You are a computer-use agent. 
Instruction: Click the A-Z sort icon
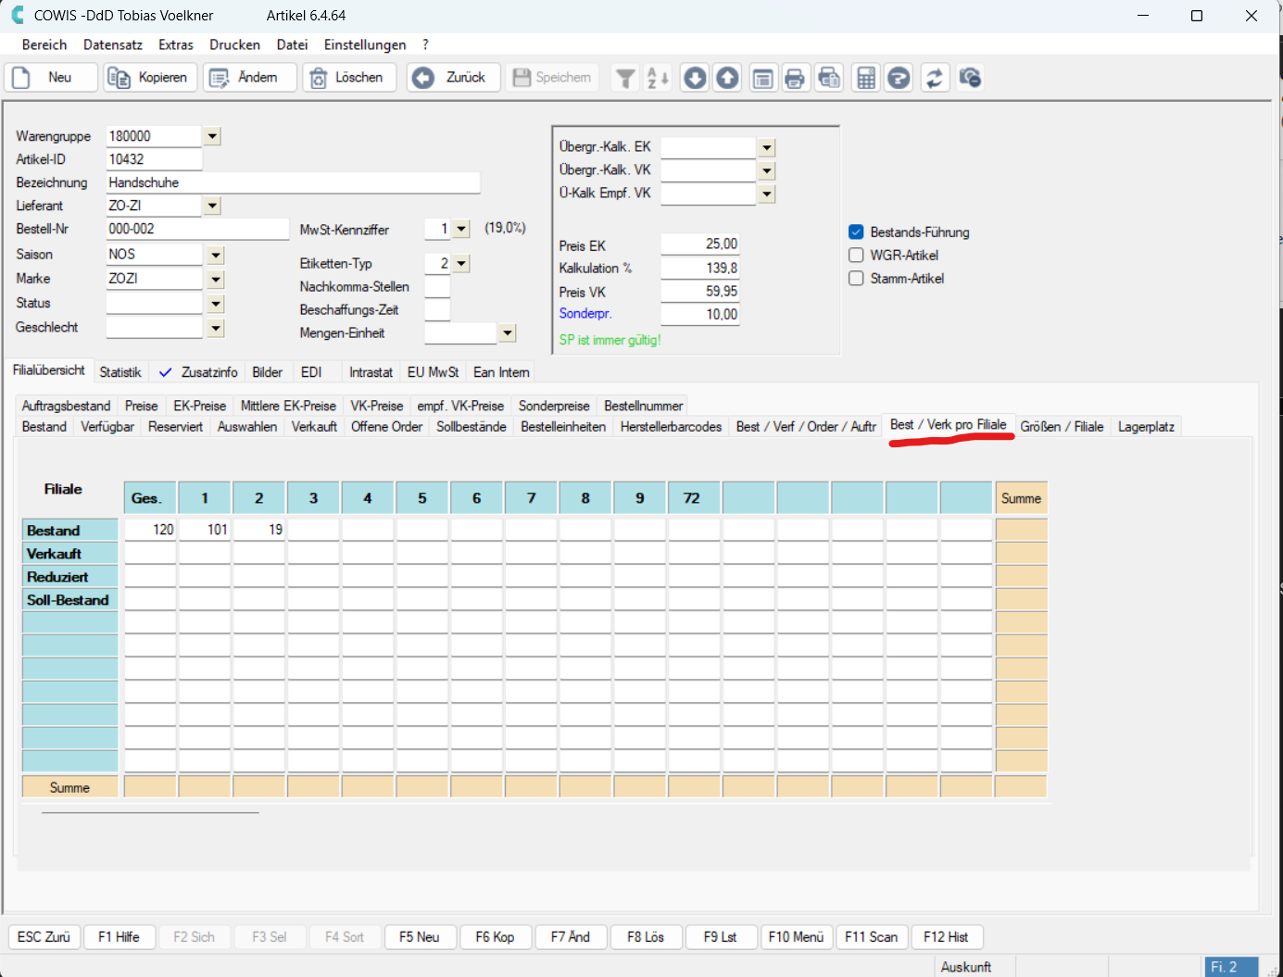coord(658,79)
